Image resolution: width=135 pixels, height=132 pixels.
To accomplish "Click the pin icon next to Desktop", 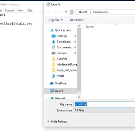I will [x=75, y=36].
